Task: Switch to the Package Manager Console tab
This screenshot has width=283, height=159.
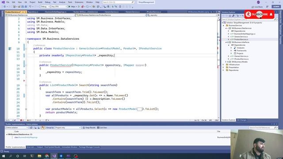Action: pyautogui.click(x=89, y=147)
